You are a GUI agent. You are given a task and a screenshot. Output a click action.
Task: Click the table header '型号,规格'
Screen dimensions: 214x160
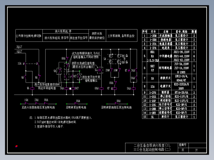181,32
